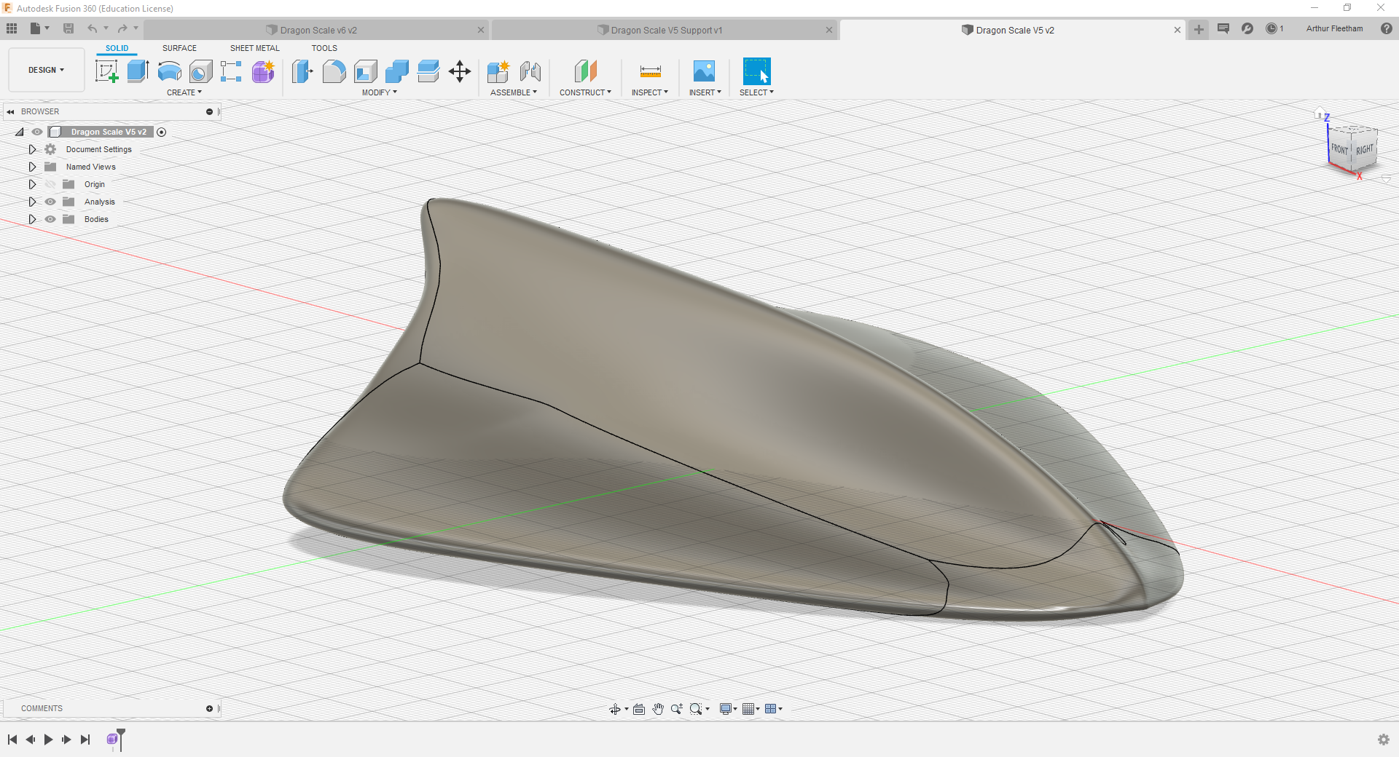Select the Shell tool icon
1399x757 pixels.
366,71
